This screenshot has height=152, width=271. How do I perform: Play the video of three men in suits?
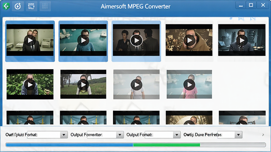tap(136, 40)
